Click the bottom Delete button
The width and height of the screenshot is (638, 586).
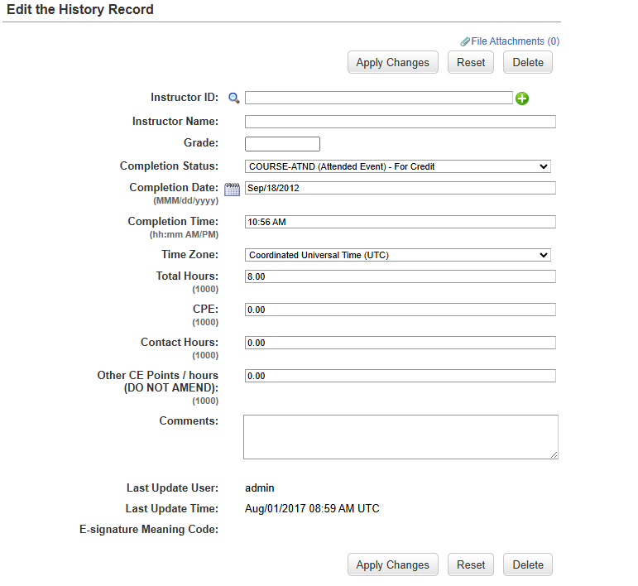coord(528,564)
